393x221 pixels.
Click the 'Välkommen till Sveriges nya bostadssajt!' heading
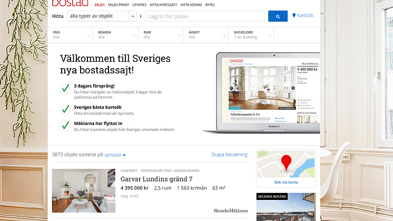pos(115,64)
